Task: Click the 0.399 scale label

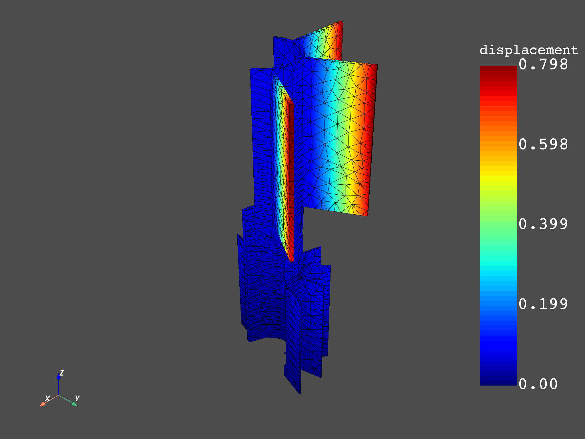Action: coord(543,224)
